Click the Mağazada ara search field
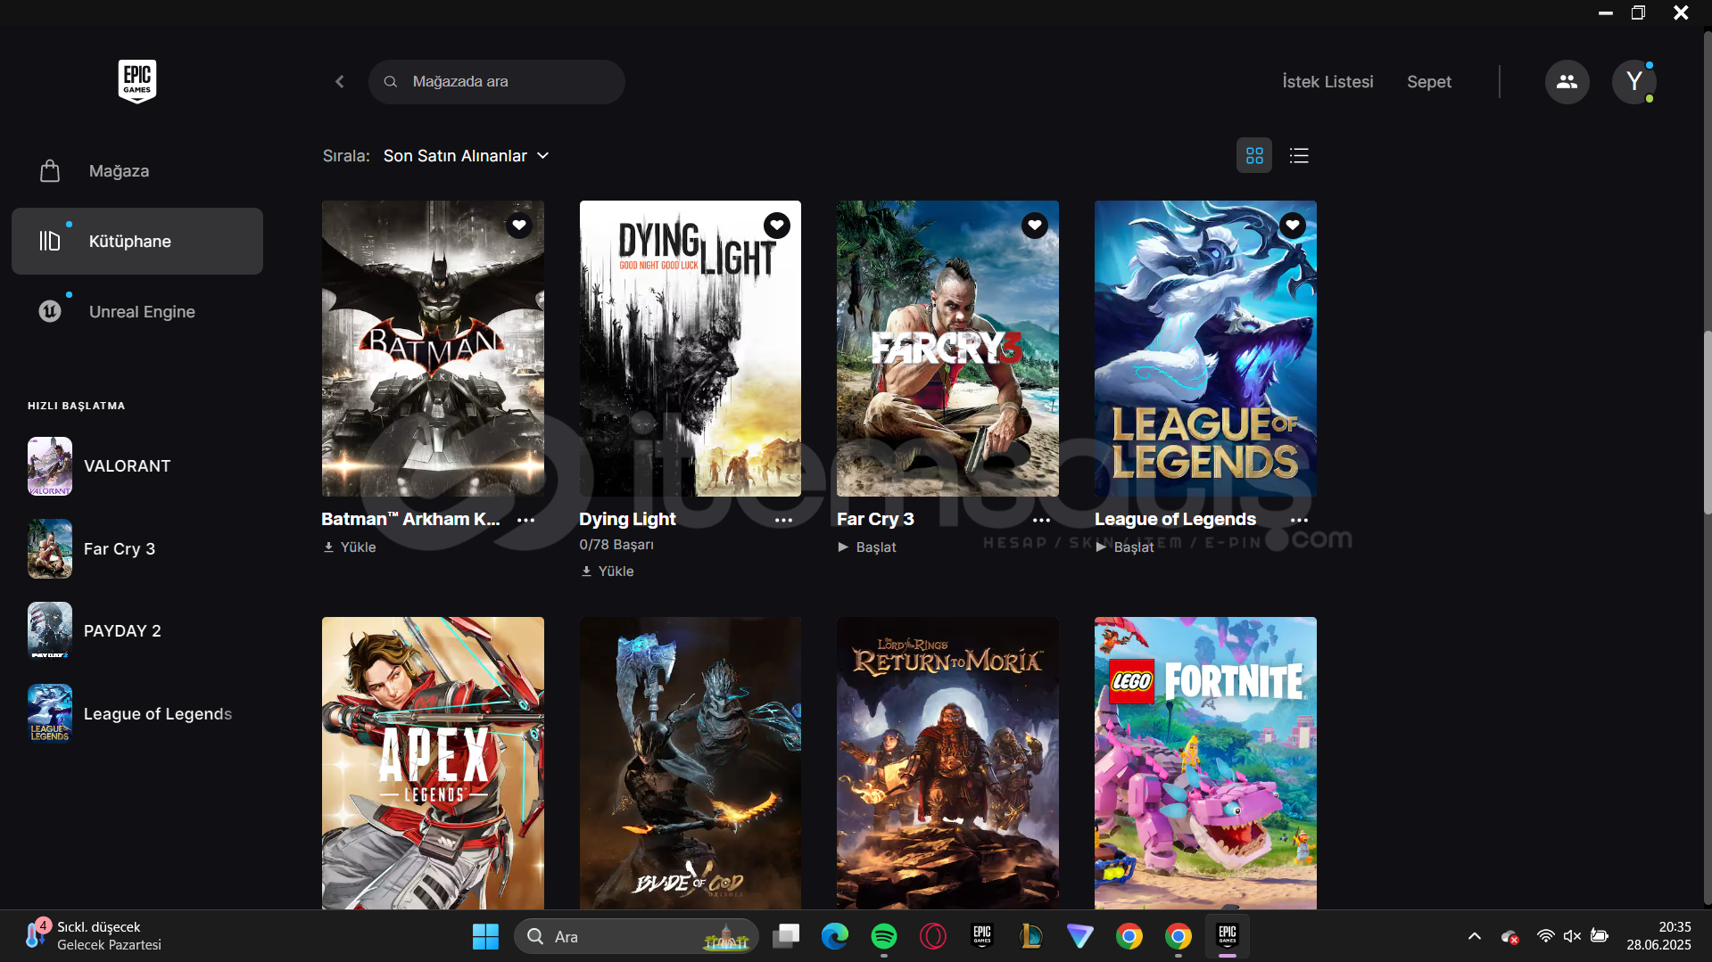This screenshot has height=962, width=1712. coord(497,82)
